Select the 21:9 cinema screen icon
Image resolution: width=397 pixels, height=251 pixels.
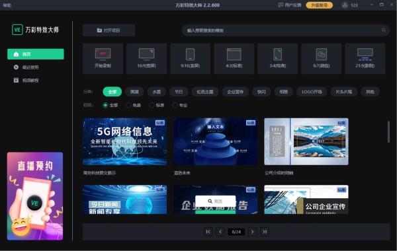(365, 54)
